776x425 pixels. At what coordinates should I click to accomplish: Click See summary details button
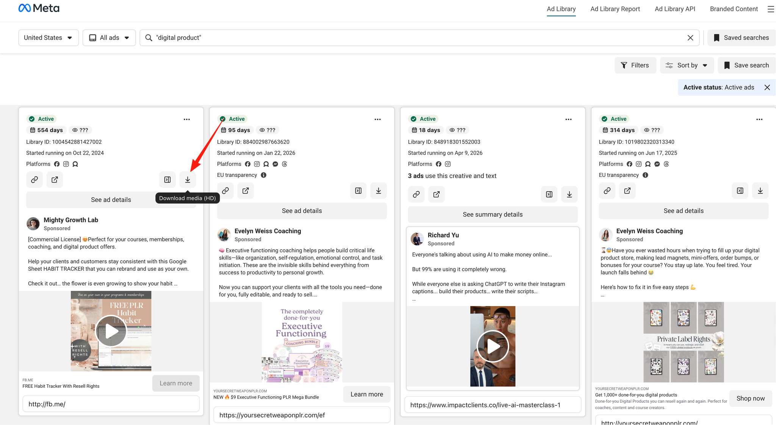[493, 214]
